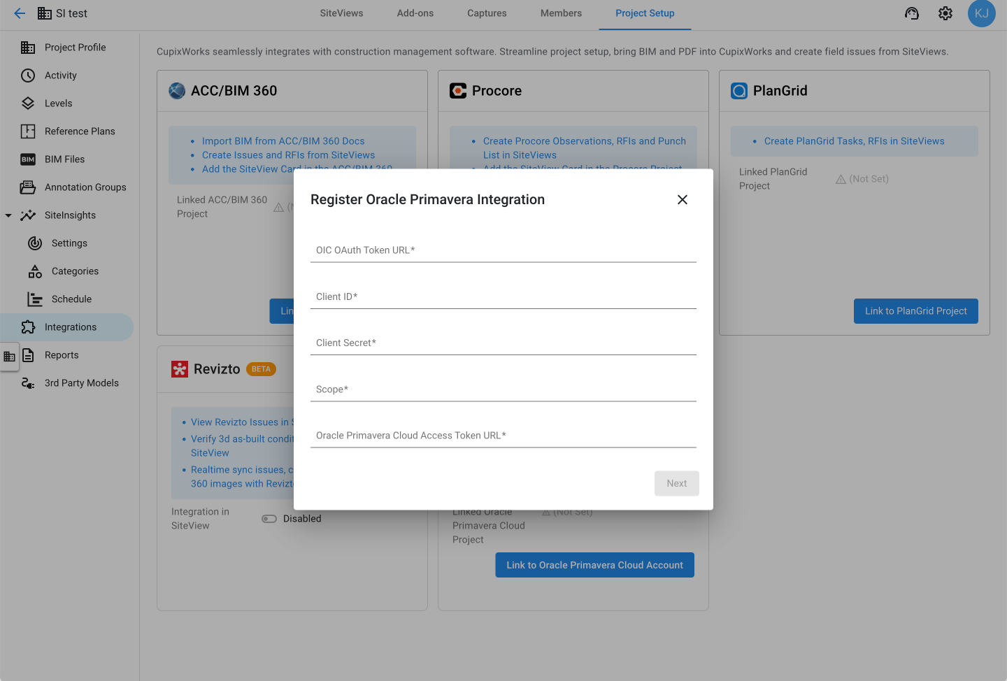
Task: Switch to the Captures tab
Action: [487, 13]
